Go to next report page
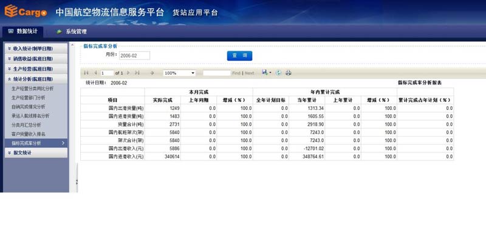 click(x=128, y=73)
